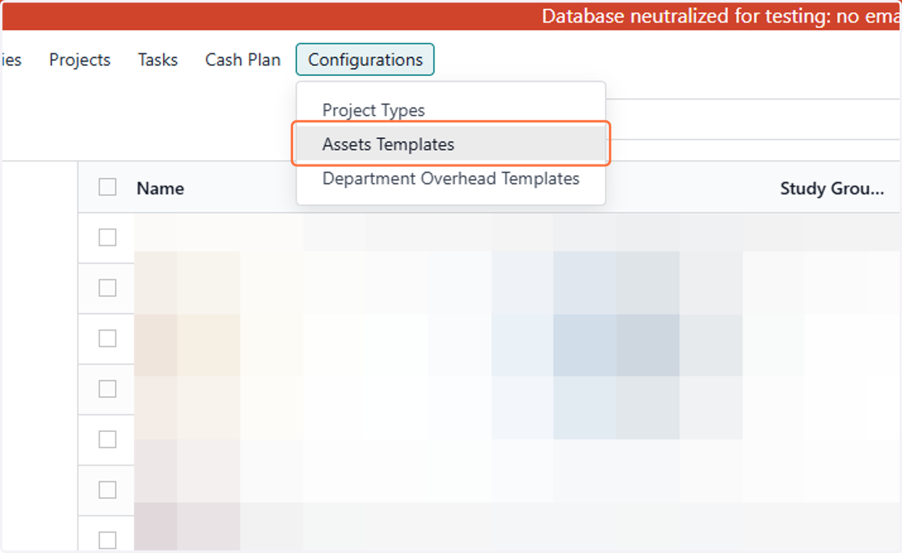Screen dimensions: 902x553
Task: Sort list by Study Grou... column header
Action: click(x=832, y=189)
